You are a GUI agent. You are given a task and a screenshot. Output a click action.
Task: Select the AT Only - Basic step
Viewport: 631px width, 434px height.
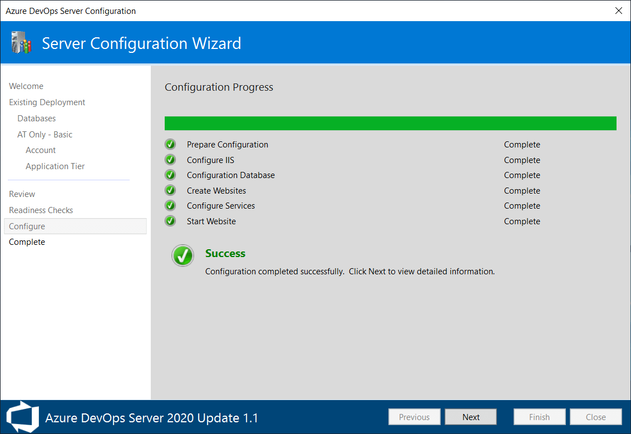45,135
